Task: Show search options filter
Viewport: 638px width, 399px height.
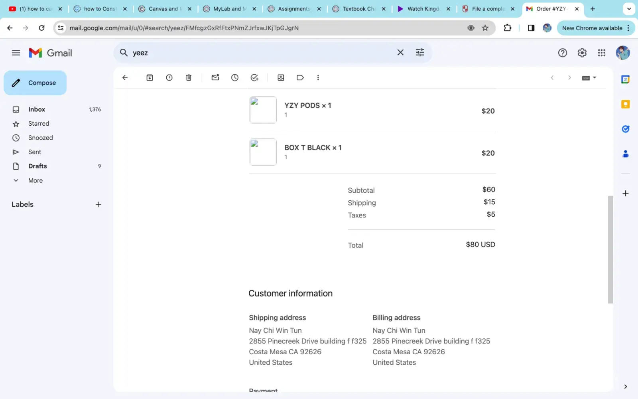Action: 420,53
